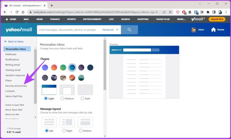Image resolution: width=231 pixels, height=139 pixels.
Task: Select the Dark theme thumbnail
Action: tap(85, 90)
